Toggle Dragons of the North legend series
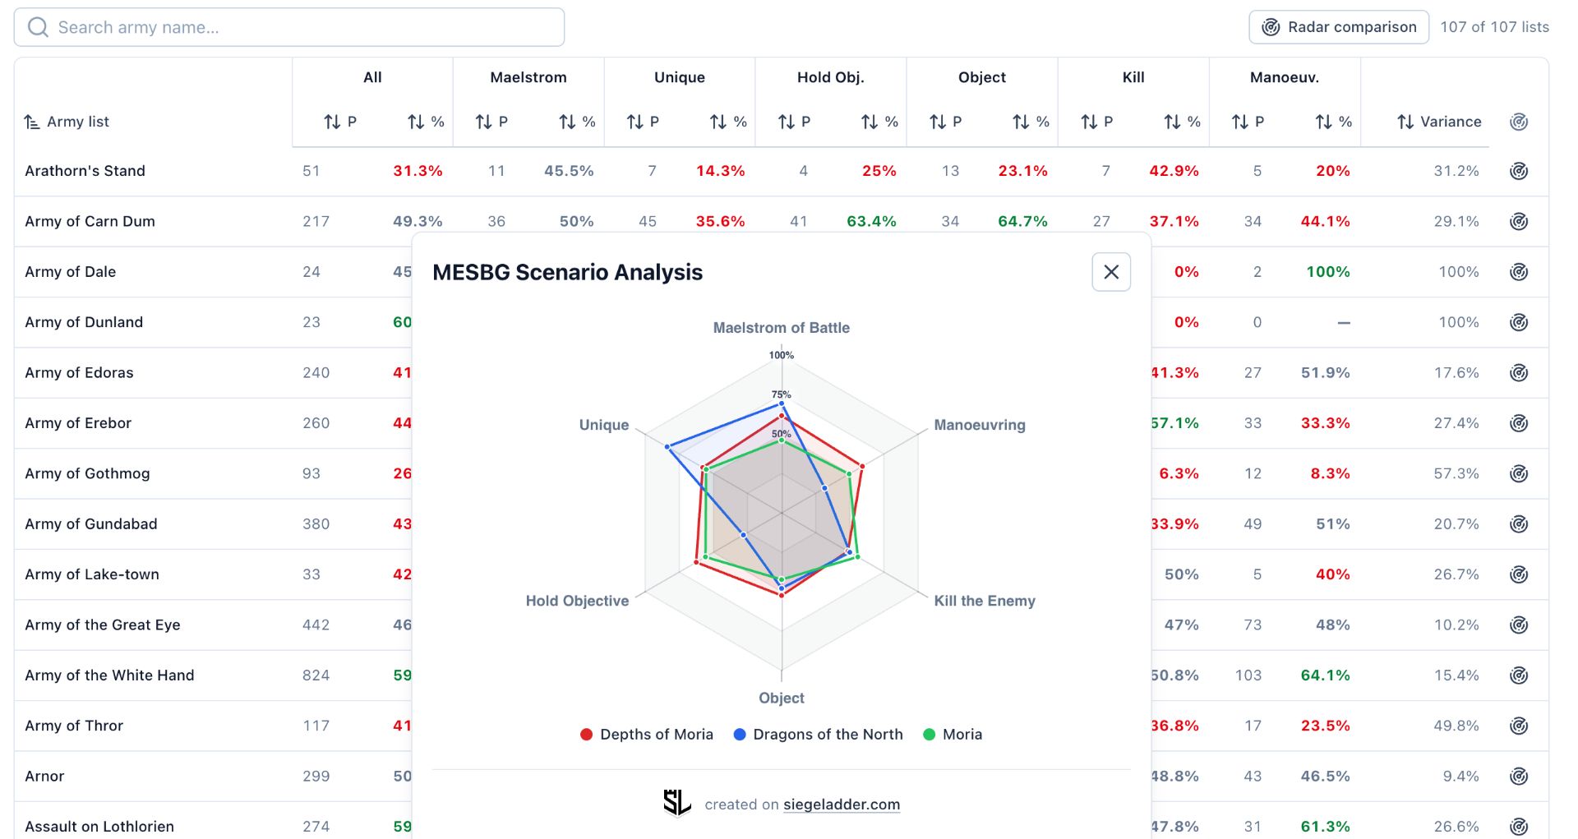 818,735
